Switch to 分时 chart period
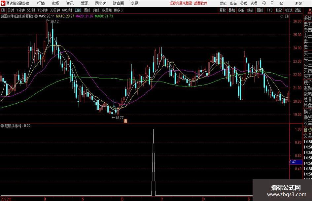Screen dimensions: 312x201 [11, 10]
